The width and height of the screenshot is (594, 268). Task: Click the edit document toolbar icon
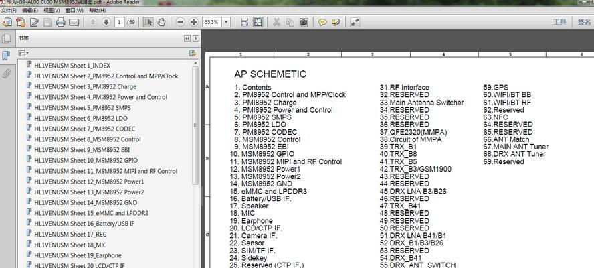(x=35, y=22)
